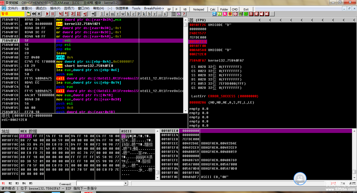Image resolution: width=357 pixels, height=193 pixels.
Task: Open a file with the folder toolbar icon
Action: pyautogui.click(x=28, y=14)
